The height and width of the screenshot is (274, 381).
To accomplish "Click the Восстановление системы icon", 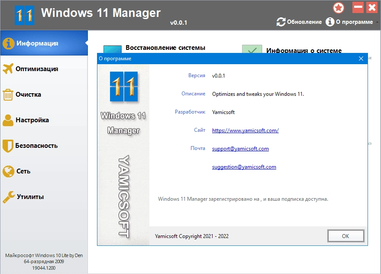I will point(112,49).
